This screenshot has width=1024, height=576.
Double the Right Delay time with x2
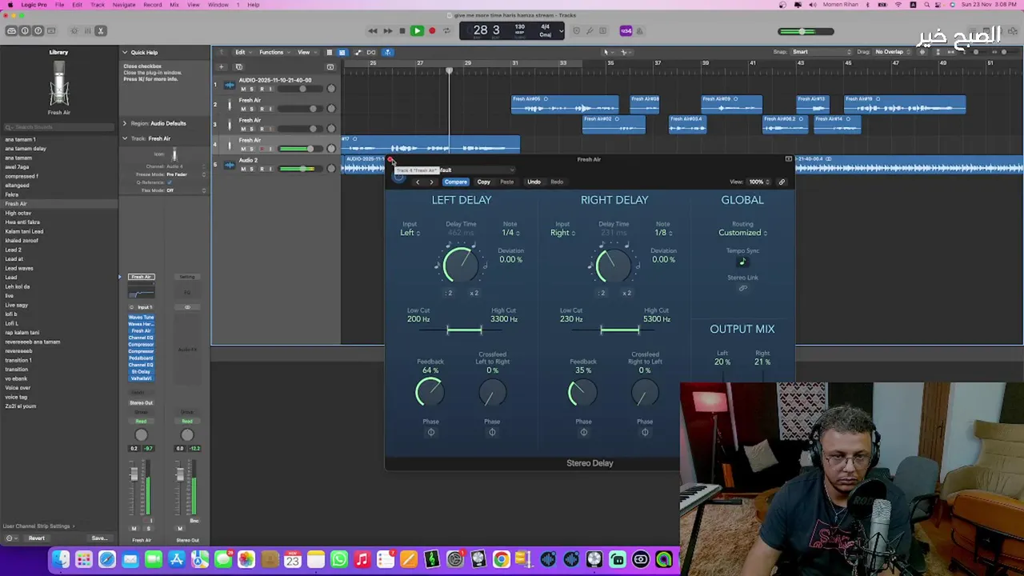coord(627,293)
